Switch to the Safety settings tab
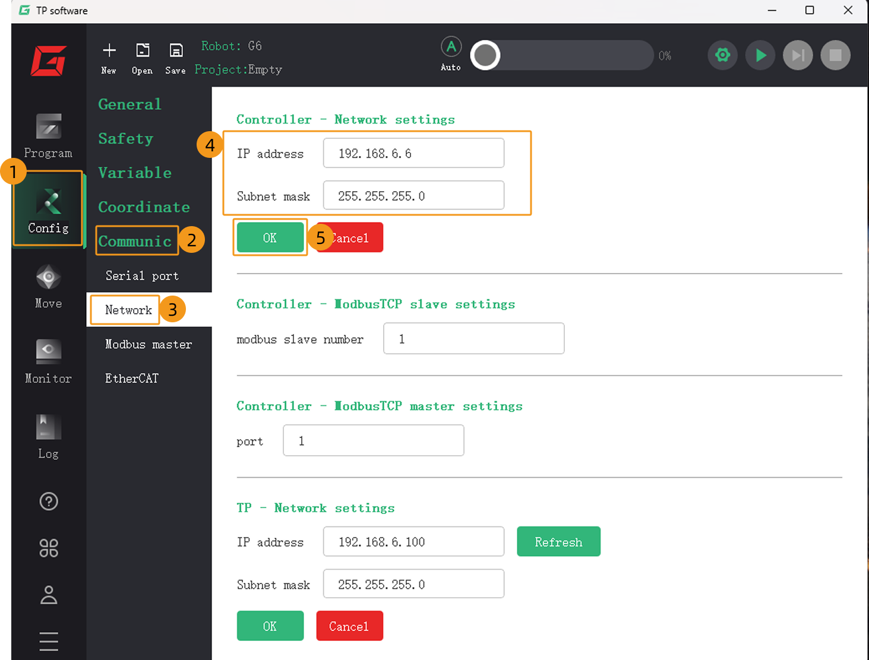 point(126,138)
